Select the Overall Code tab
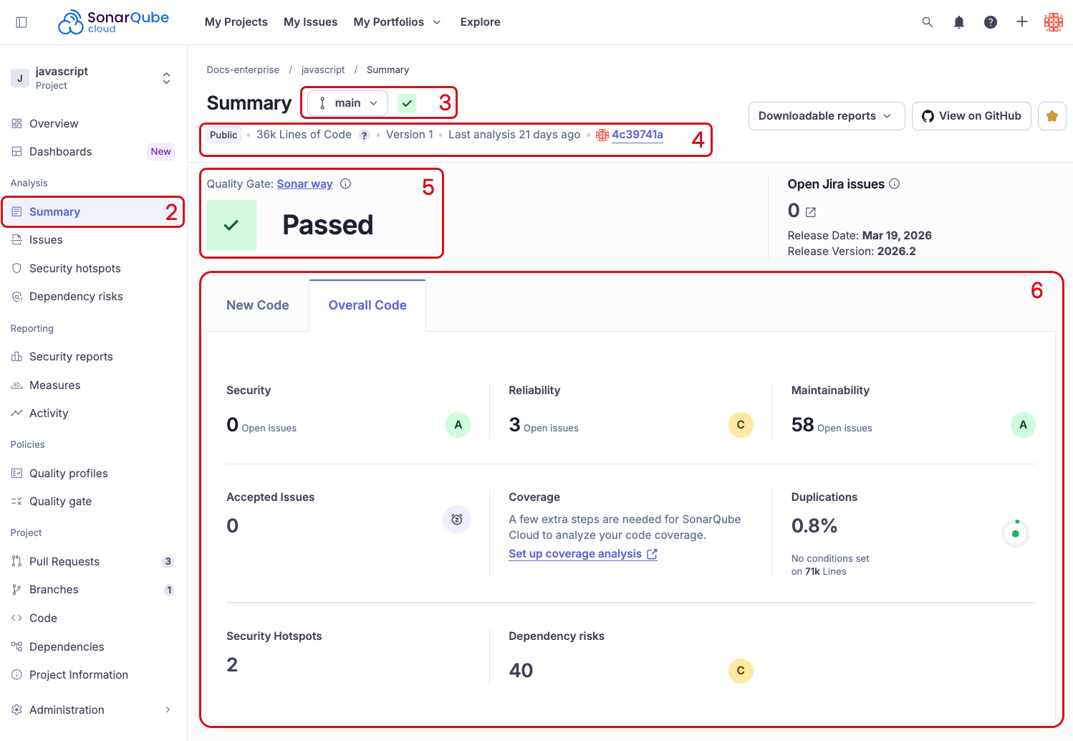 [x=367, y=305]
